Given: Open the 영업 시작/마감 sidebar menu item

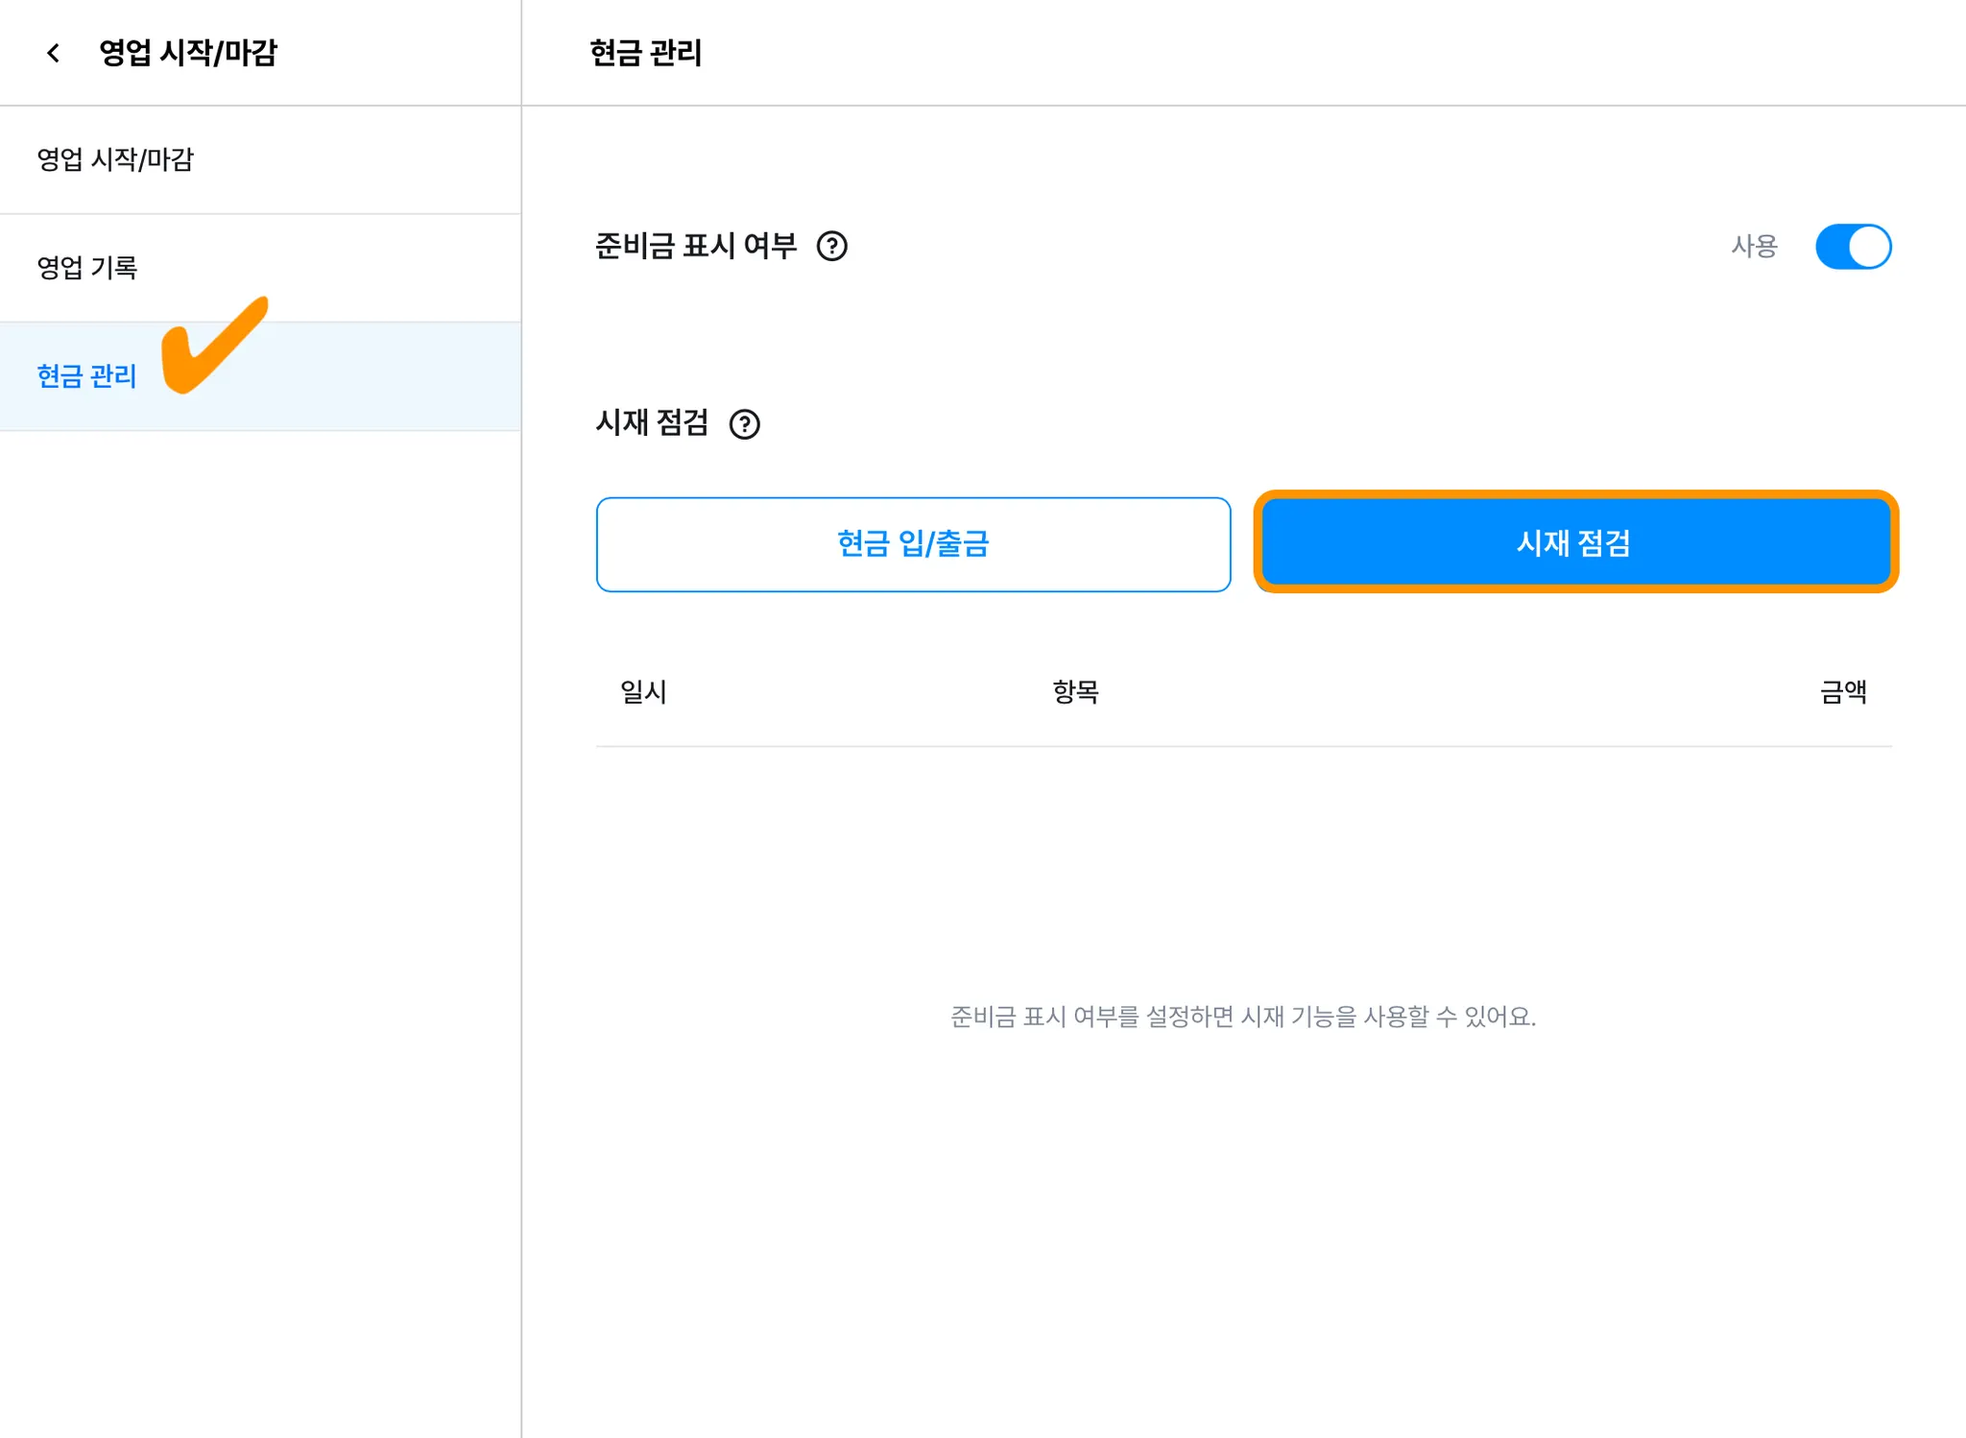Looking at the screenshot, I should [x=115, y=159].
